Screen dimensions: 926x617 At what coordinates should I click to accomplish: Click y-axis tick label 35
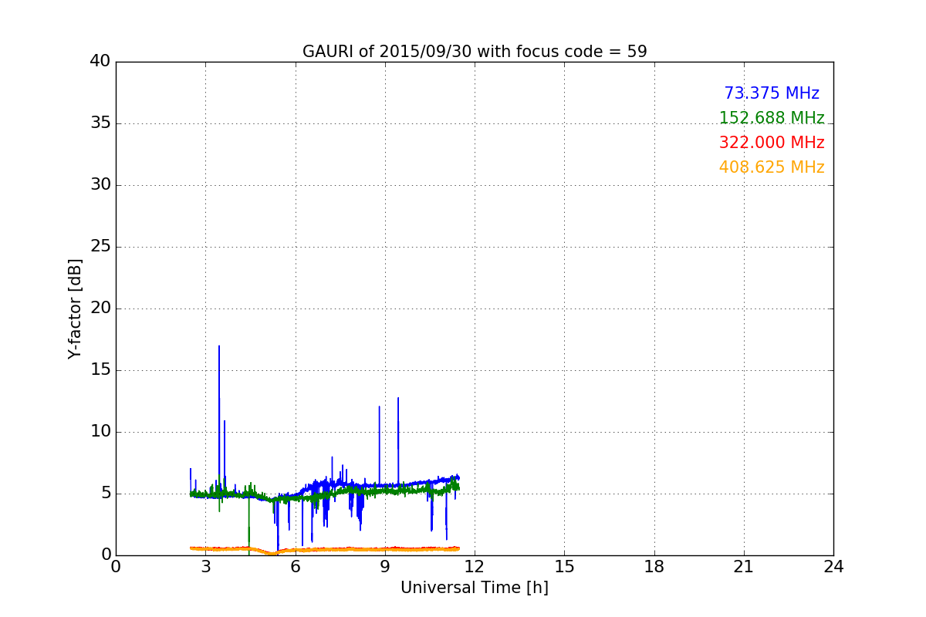(x=100, y=123)
